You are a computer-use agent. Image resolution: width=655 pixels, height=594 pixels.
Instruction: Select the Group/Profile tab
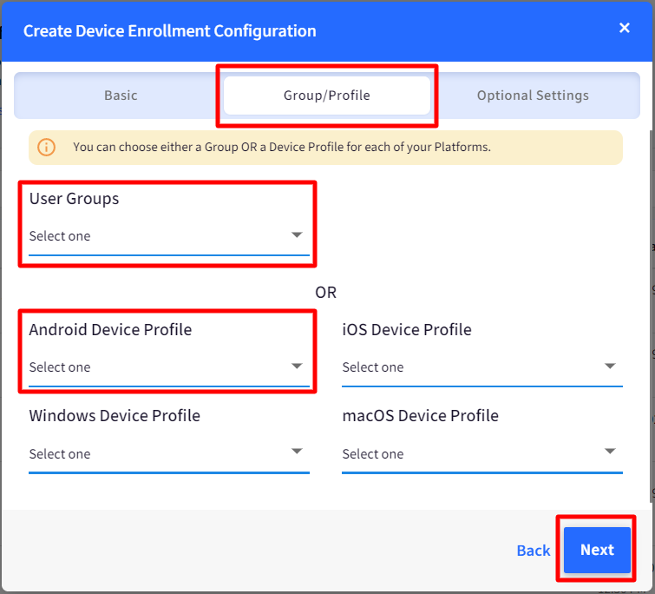pyautogui.click(x=327, y=96)
